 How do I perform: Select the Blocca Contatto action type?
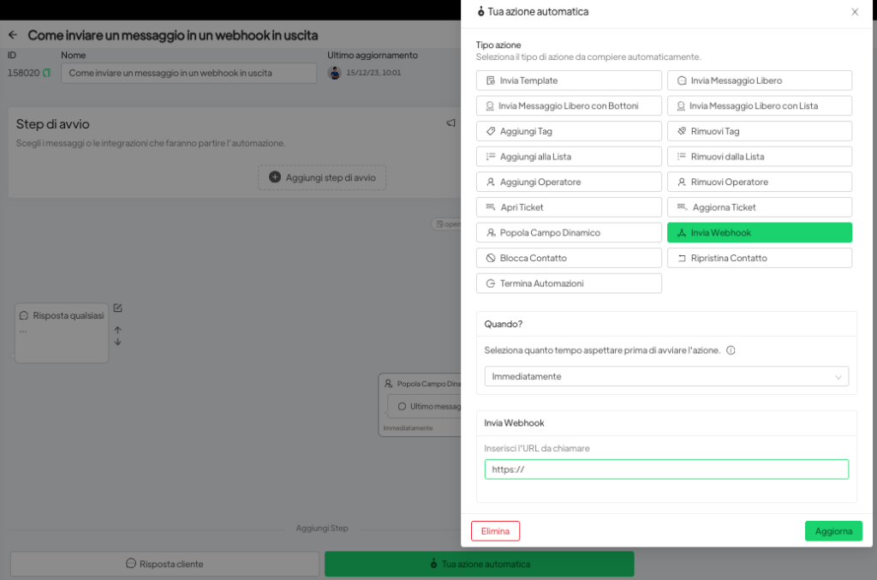click(569, 258)
